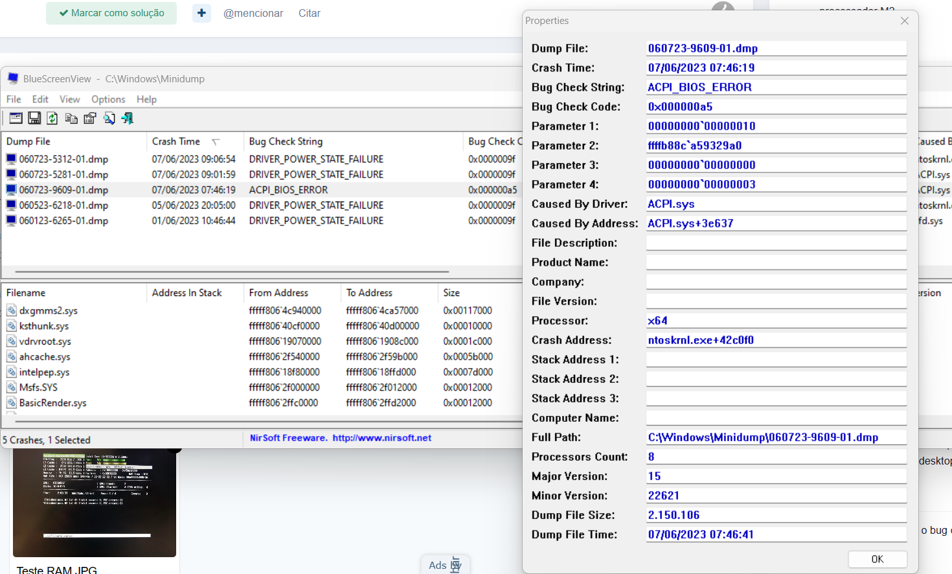Viewport: 952px width, 574px height.
Task: Open the View menu
Action: tap(70, 99)
